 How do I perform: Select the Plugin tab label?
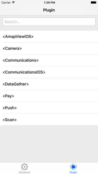tap(73, 172)
